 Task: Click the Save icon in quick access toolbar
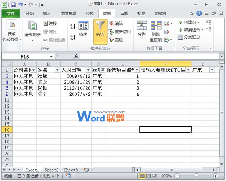pyautogui.click(x=13, y=5)
